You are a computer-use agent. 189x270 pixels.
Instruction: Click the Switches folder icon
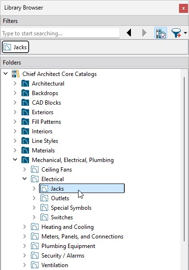tap(44, 217)
